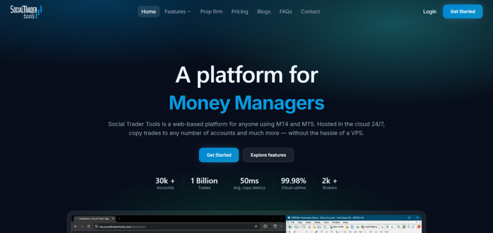Go to the Home nav item

pyautogui.click(x=148, y=12)
